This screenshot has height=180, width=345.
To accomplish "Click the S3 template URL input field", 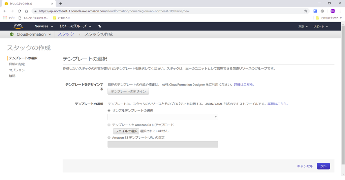I will (x=163, y=144).
